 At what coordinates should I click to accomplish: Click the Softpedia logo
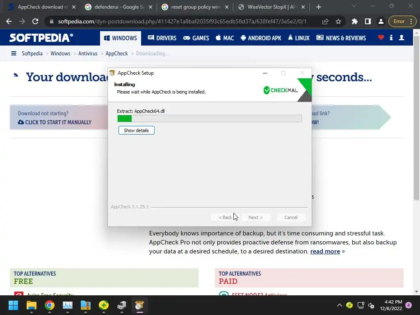[41, 38]
